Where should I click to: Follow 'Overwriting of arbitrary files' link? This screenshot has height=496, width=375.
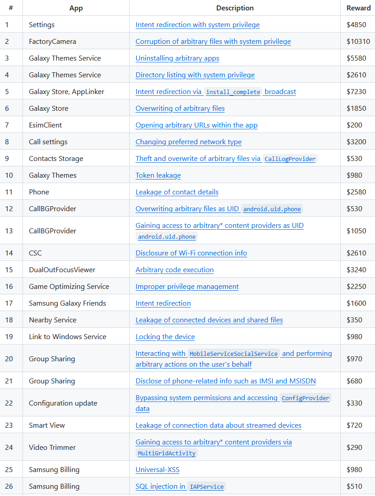coord(180,109)
